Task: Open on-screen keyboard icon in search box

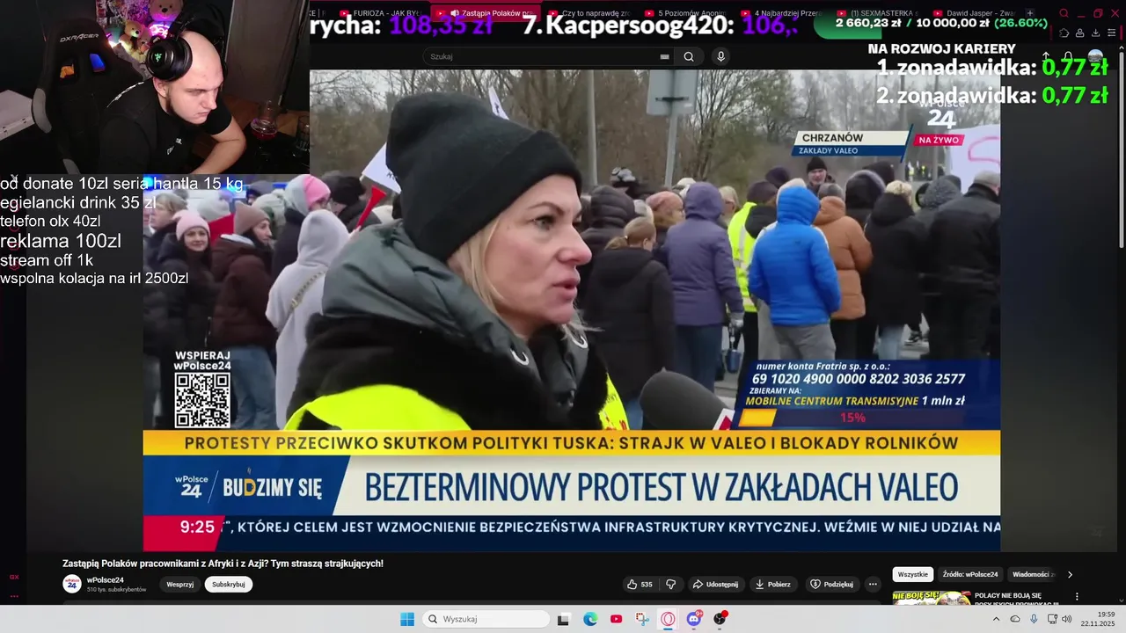Action: pyautogui.click(x=664, y=56)
